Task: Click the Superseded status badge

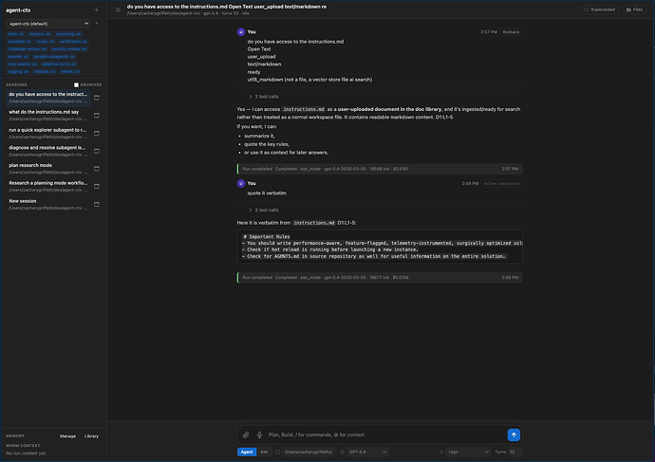Action: 600,9
